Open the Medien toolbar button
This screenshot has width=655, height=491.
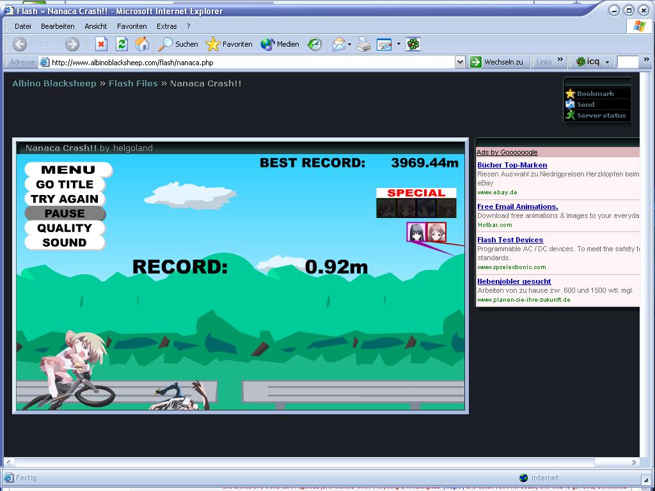point(280,44)
